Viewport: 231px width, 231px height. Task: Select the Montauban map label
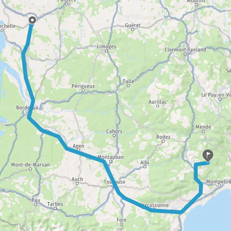coord(111,157)
